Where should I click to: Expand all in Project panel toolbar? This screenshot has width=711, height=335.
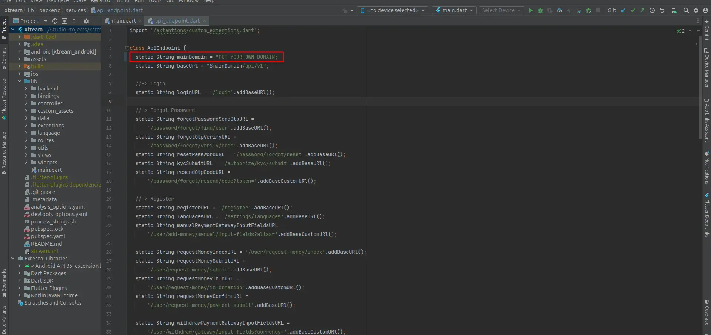[64, 21]
